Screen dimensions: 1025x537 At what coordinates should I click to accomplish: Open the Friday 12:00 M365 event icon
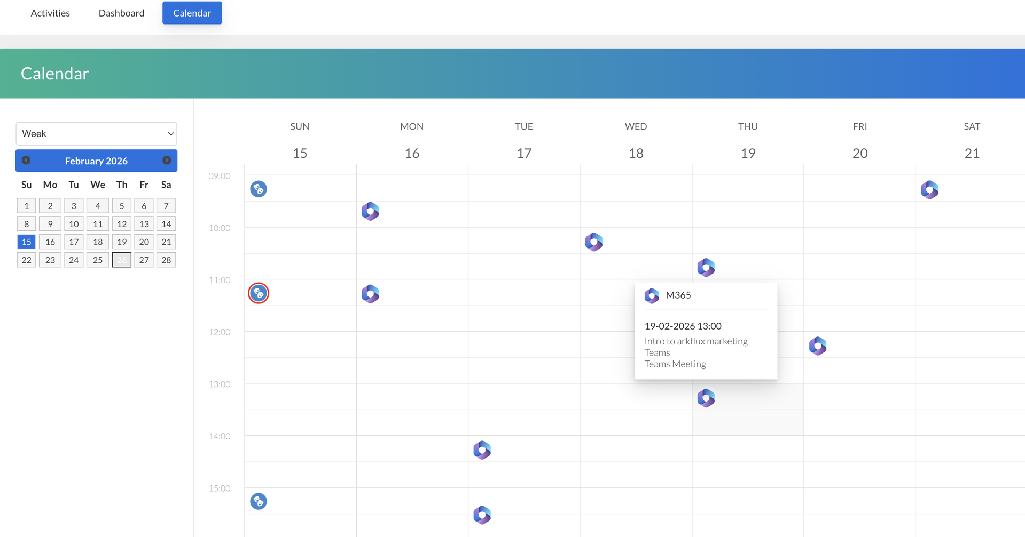click(817, 346)
